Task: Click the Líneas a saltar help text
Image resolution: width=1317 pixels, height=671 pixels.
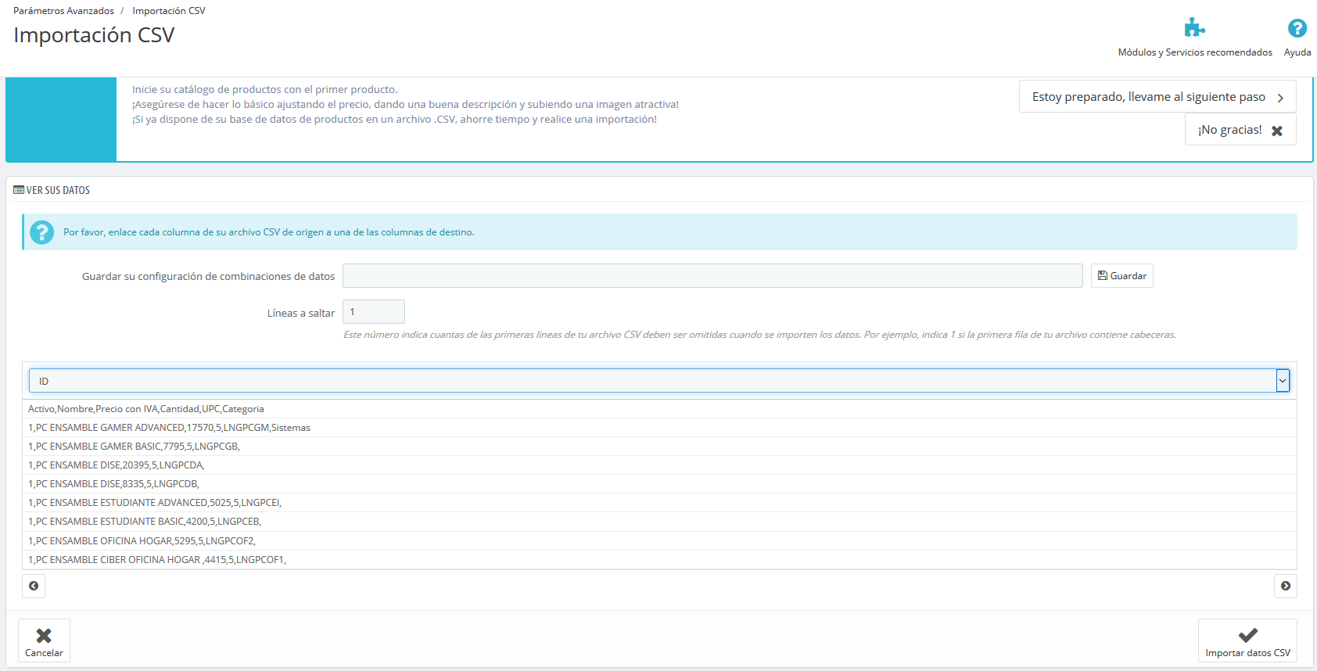Action: coord(759,335)
